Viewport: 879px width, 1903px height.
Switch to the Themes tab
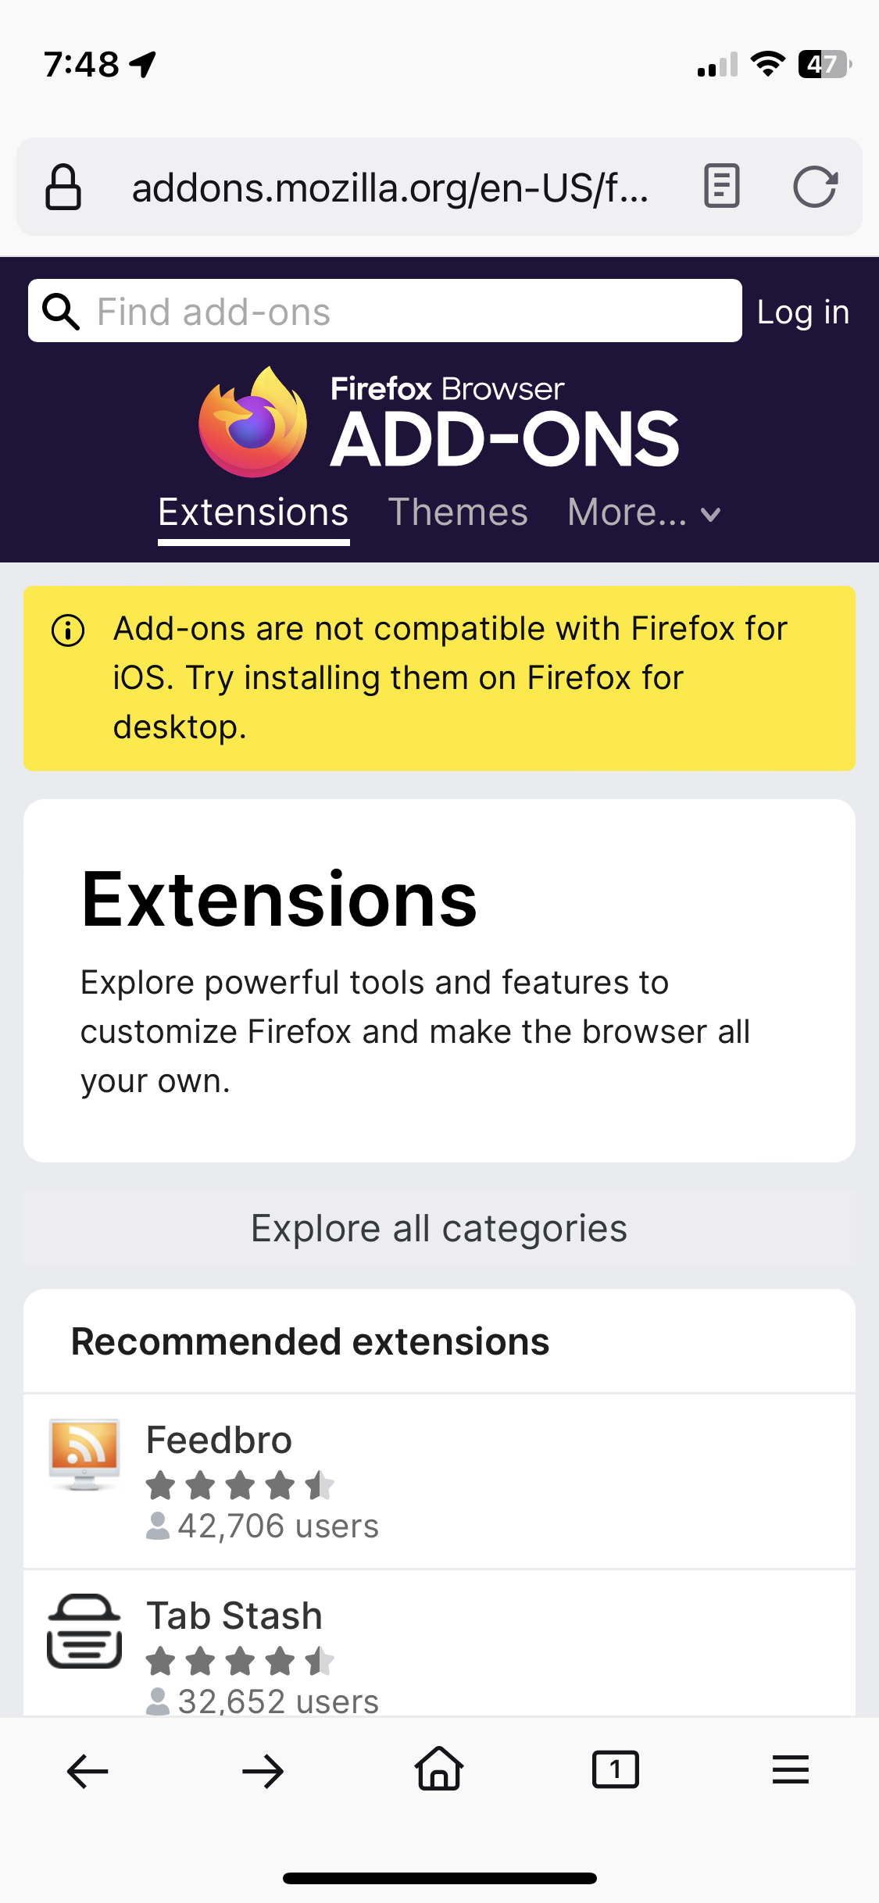click(458, 513)
